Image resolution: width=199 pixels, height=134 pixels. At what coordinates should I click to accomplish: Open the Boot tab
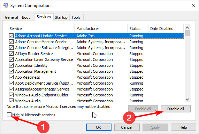[x=26, y=17]
